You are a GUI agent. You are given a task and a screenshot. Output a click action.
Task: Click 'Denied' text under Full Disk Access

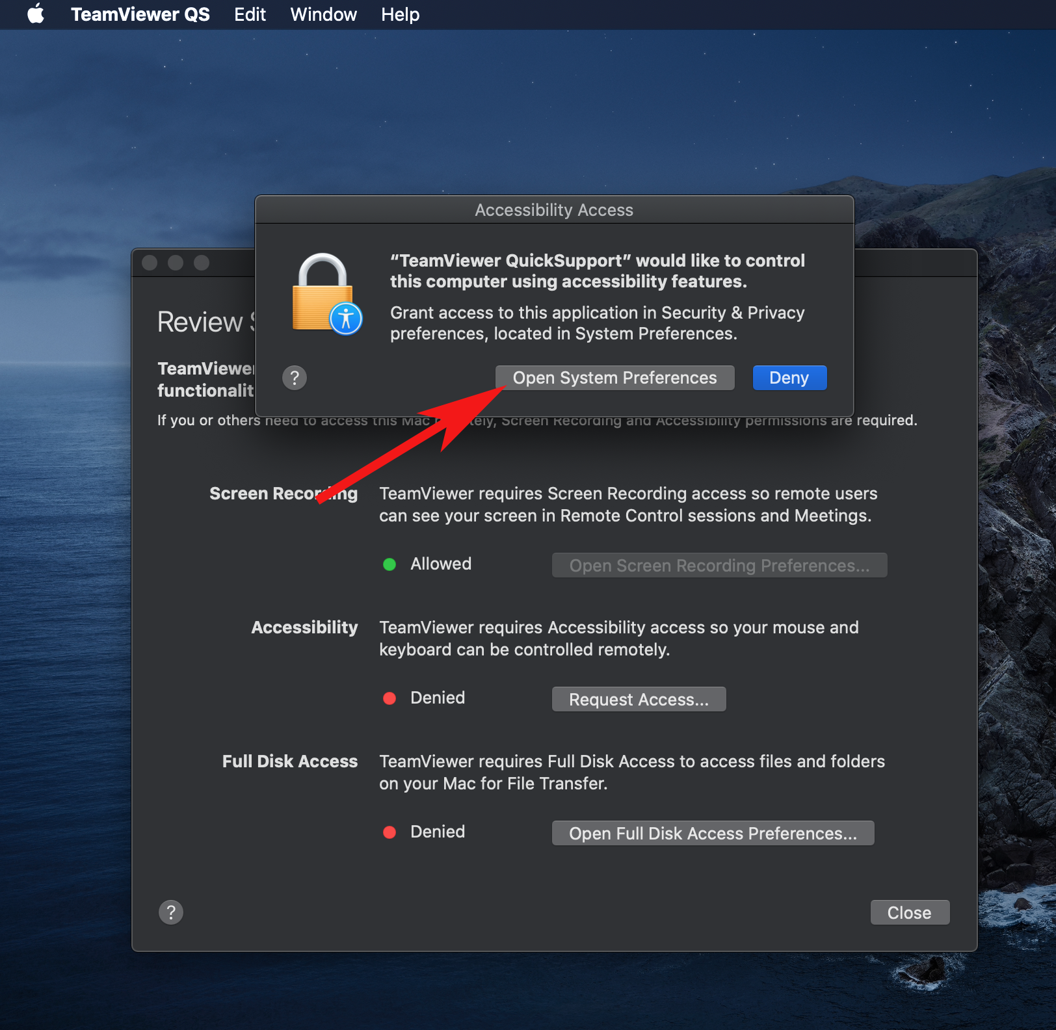438,832
